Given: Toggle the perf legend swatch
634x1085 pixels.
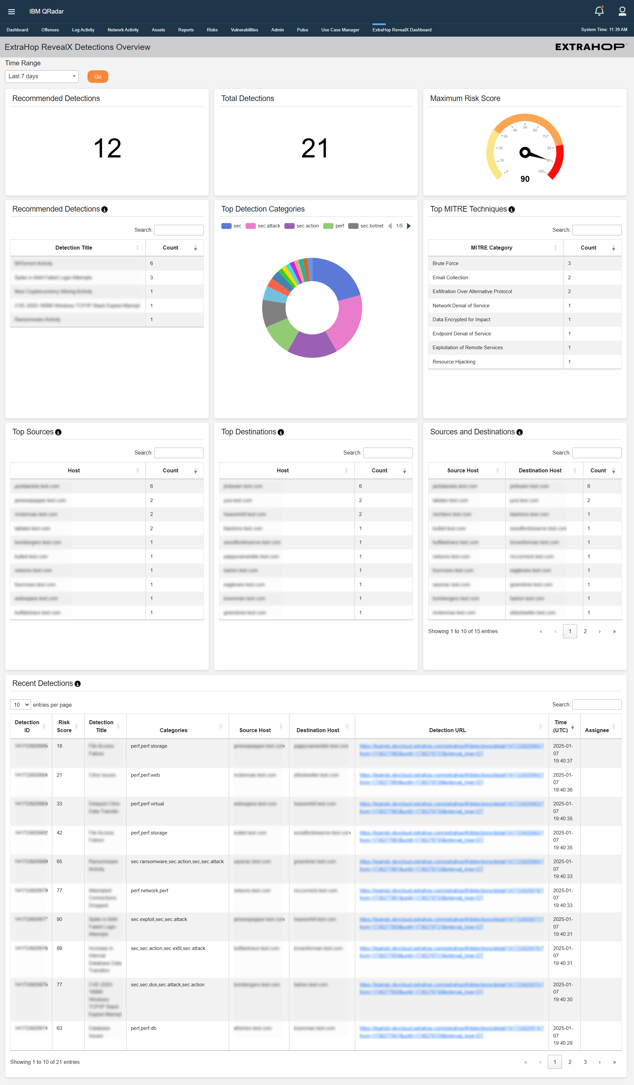Looking at the screenshot, I should 328,226.
